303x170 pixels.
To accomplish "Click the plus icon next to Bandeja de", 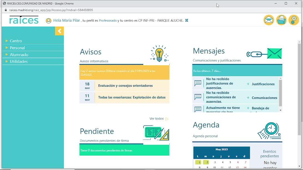I will click(x=248, y=108).
